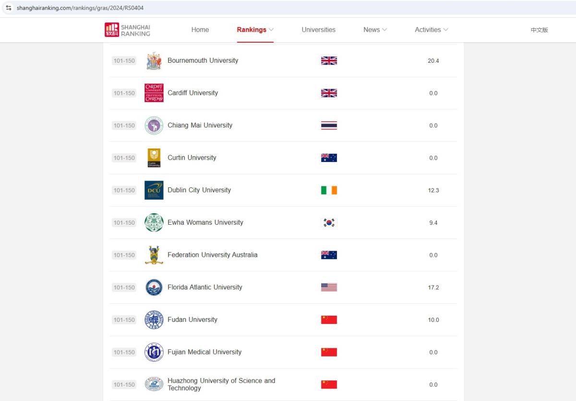
Task: Click the score 20.4 for Bournemouth University
Action: 433,61
